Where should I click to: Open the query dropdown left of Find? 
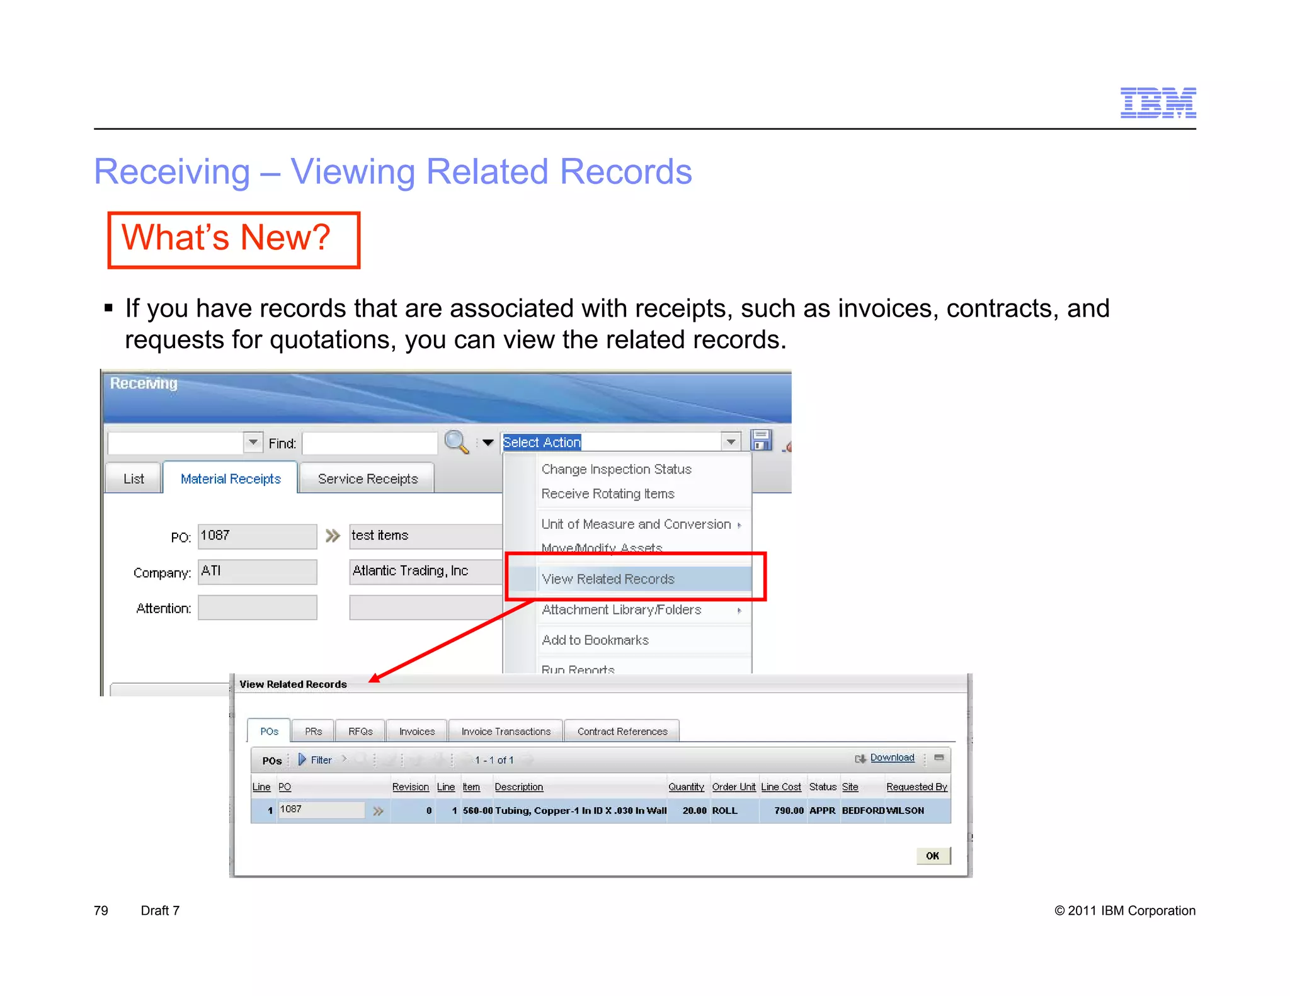coord(253,443)
